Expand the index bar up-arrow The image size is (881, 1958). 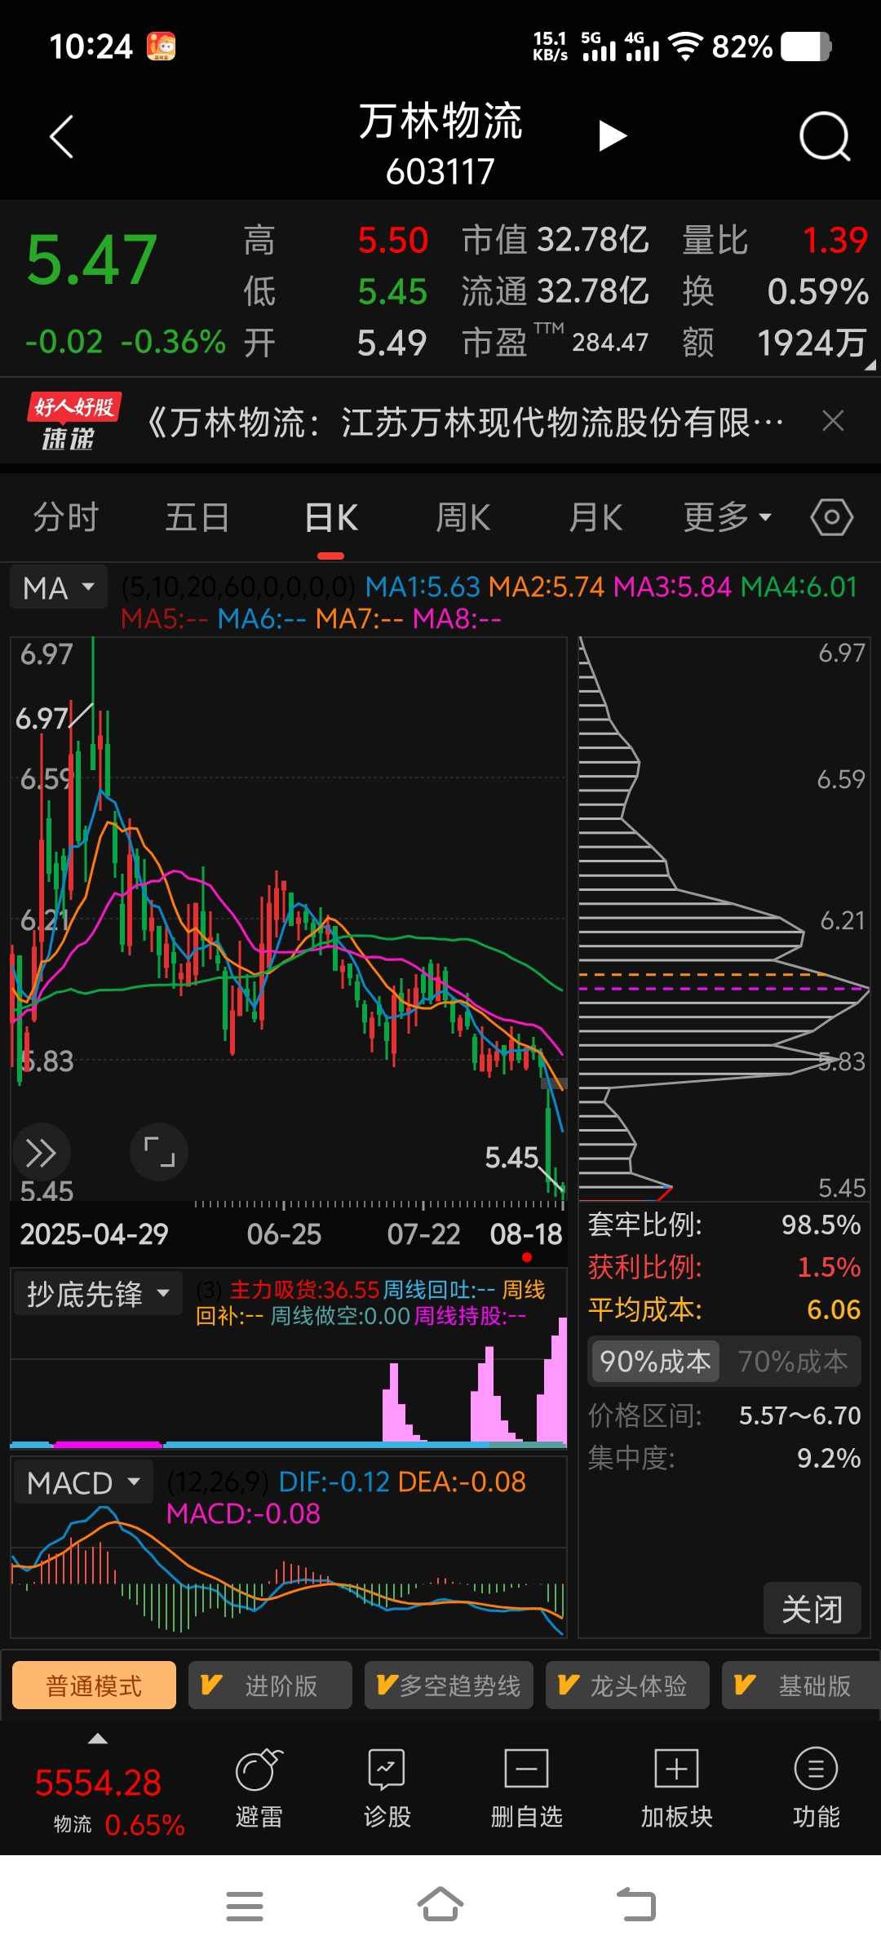coord(98,1739)
